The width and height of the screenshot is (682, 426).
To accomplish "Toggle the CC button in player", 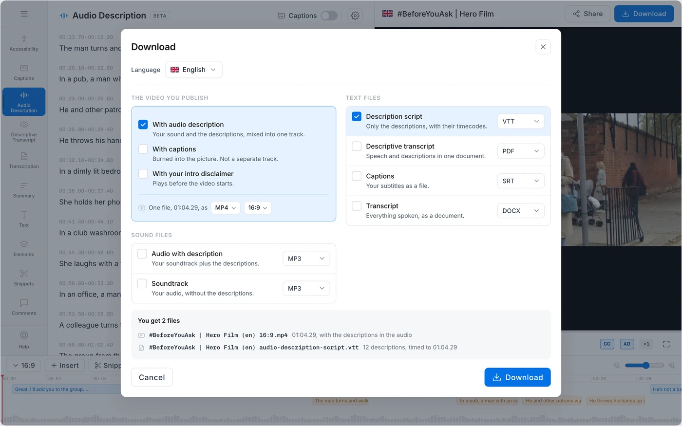I will (607, 344).
